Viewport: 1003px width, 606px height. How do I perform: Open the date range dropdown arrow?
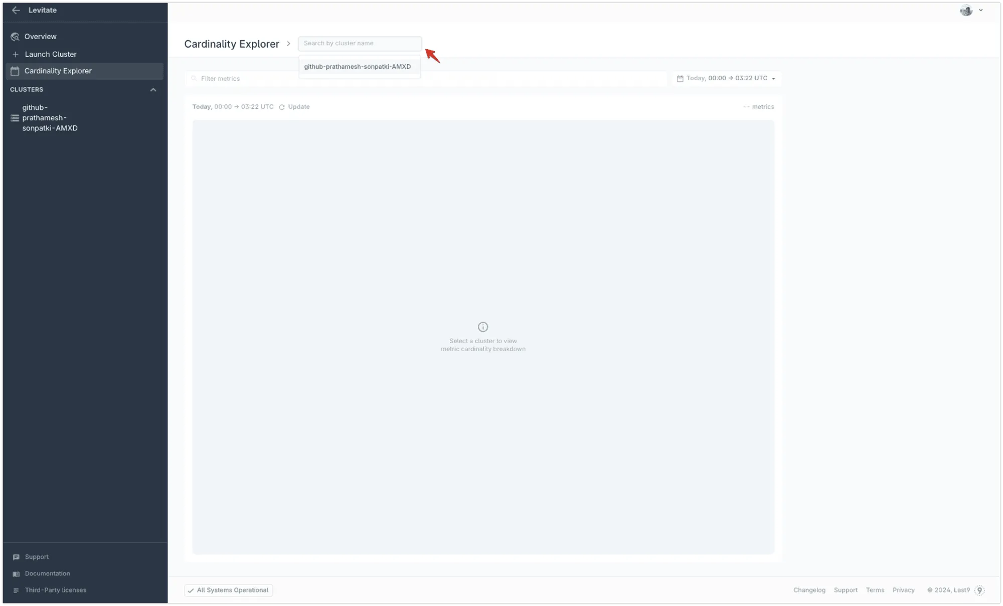point(773,79)
